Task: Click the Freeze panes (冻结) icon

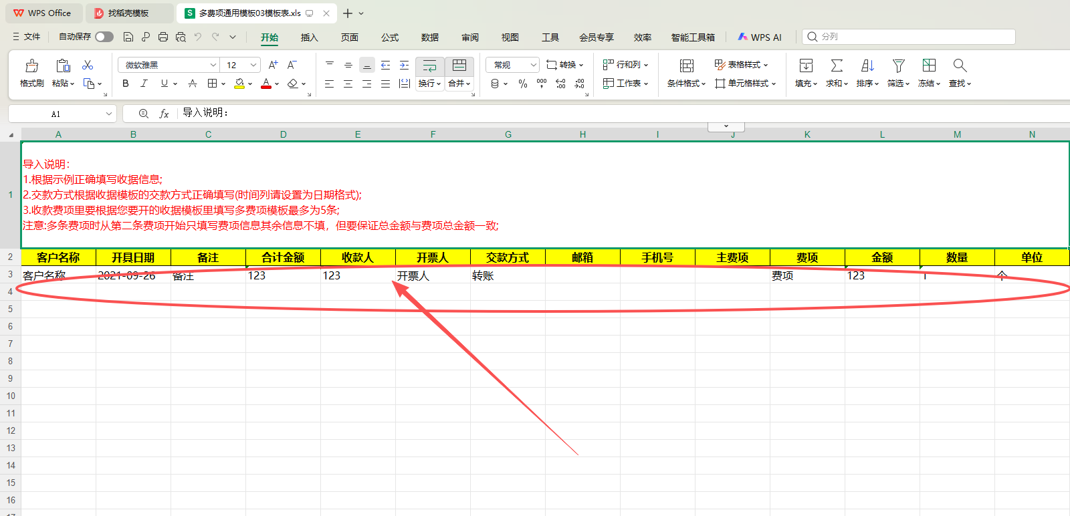Action: pos(929,66)
